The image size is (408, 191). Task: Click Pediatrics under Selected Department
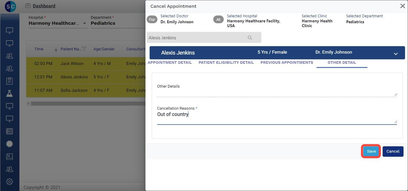355,22
